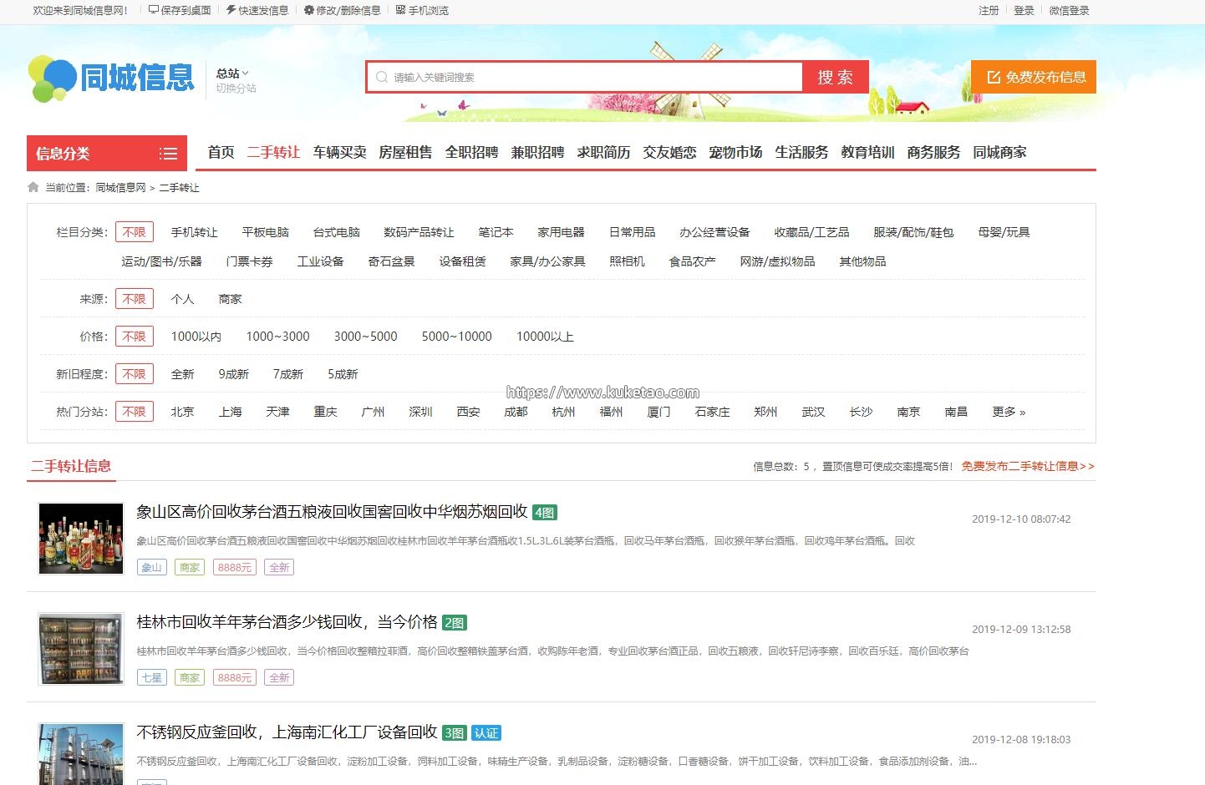
Task: Open the 信息分类 category menu
Action: [x=64, y=154]
